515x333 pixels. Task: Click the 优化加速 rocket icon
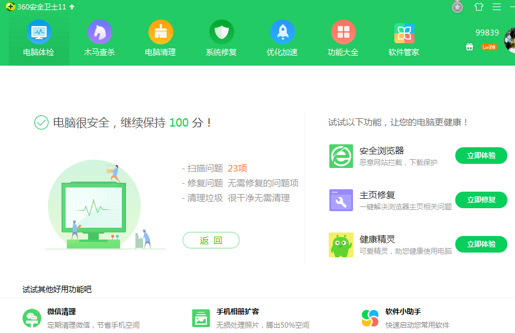coord(282,33)
